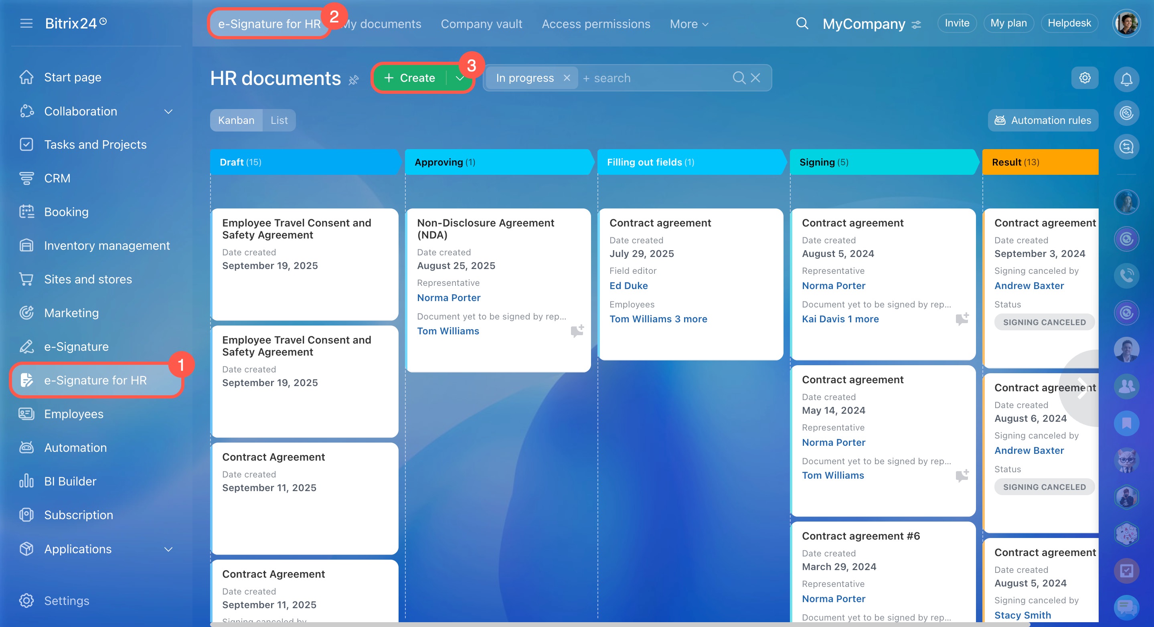Click the Helpdesk button
This screenshot has width=1154, height=627.
coord(1069,23)
